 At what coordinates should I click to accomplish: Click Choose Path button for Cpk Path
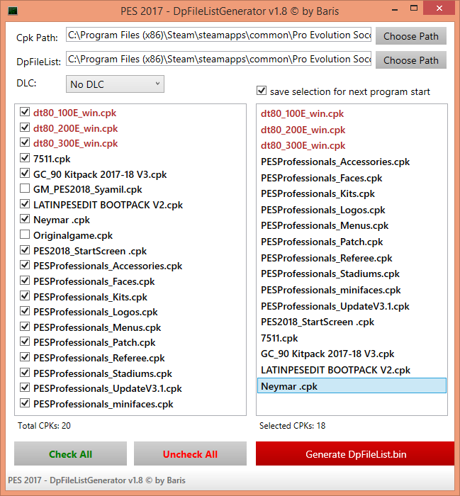click(411, 36)
